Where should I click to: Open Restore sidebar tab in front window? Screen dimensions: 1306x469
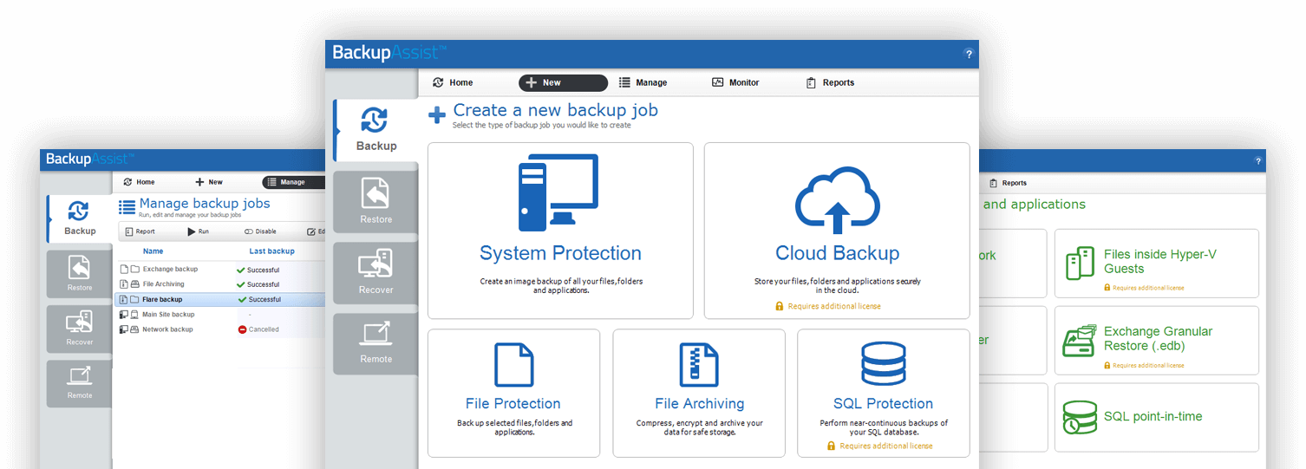375,202
